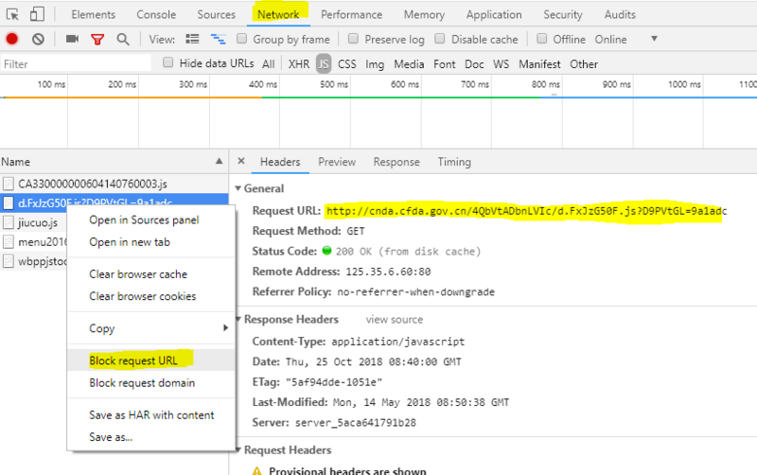This screenshot has width=757, height=475.
Task: Open the Elements tab
Action: coord(93,14)
